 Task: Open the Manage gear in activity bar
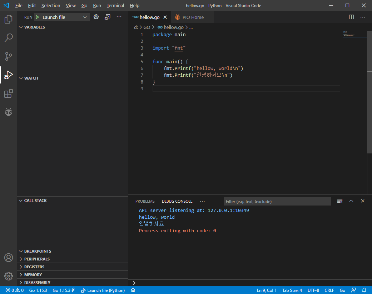click(x=9, y=276)
